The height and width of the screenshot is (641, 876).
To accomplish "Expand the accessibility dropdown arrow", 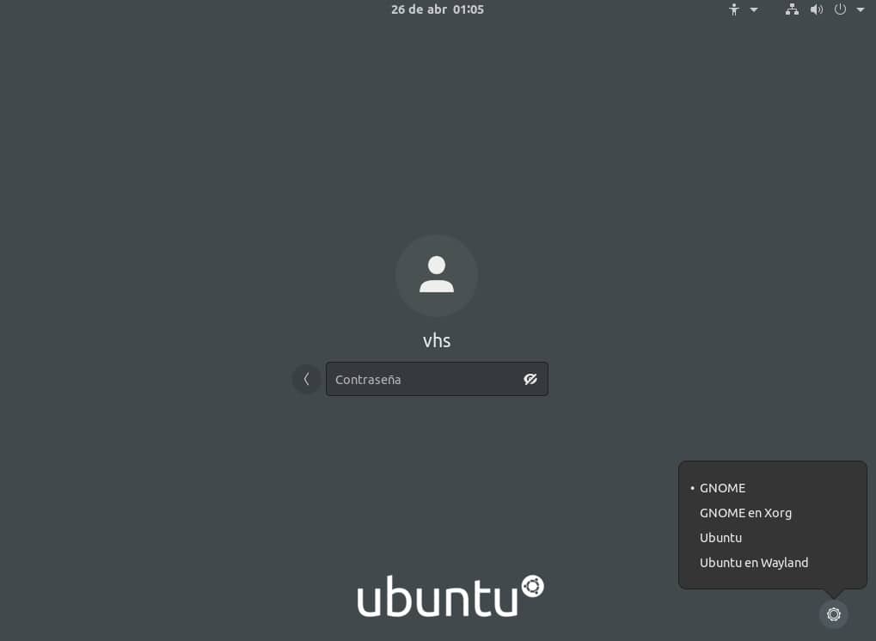I will (x=754, y=9).
